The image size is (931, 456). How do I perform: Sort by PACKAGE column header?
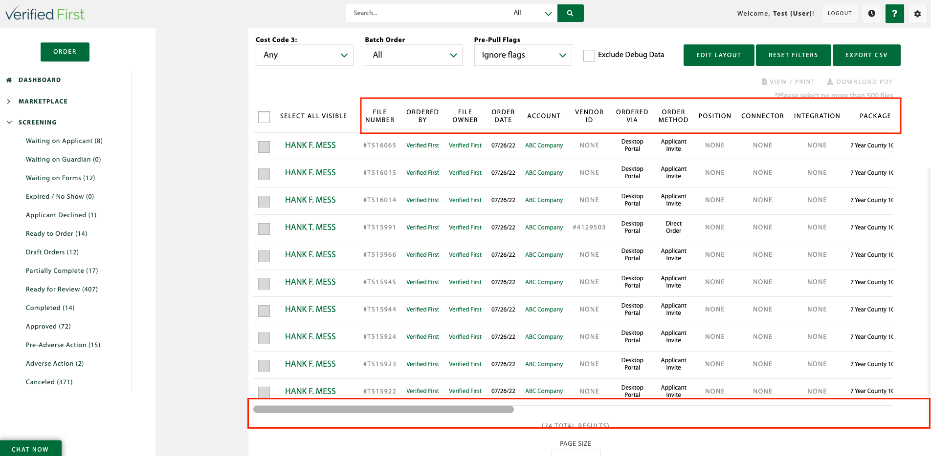coord(875,116)
